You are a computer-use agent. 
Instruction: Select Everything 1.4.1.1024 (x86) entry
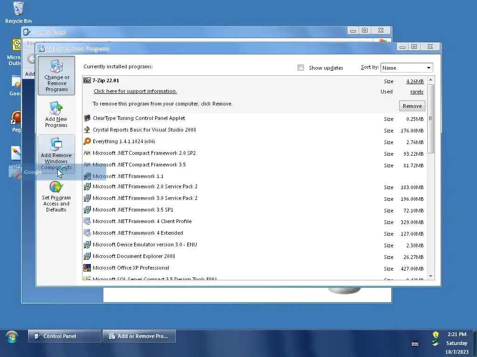[255, 141]
